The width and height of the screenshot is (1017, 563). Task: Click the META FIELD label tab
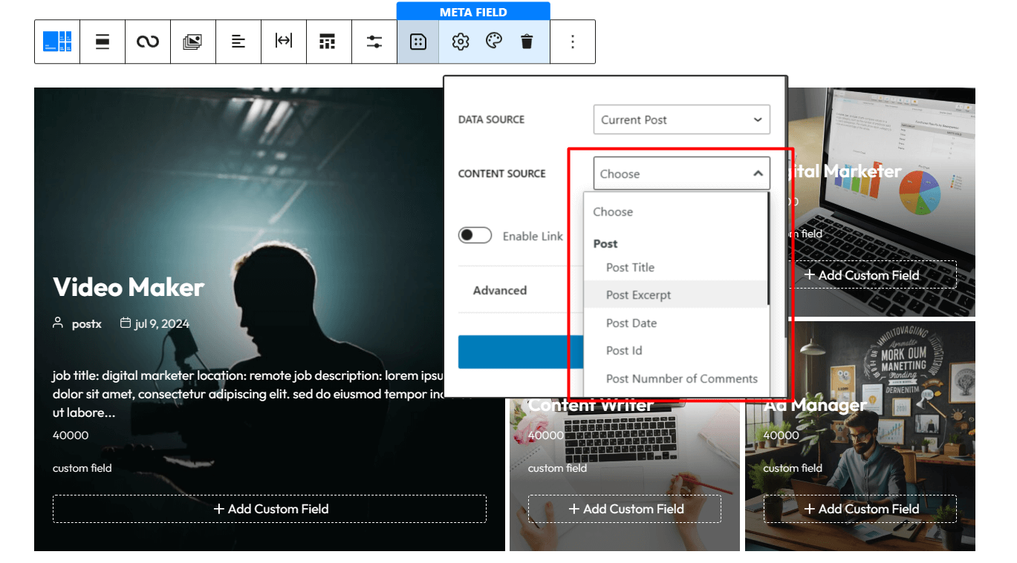click(473, 11)
